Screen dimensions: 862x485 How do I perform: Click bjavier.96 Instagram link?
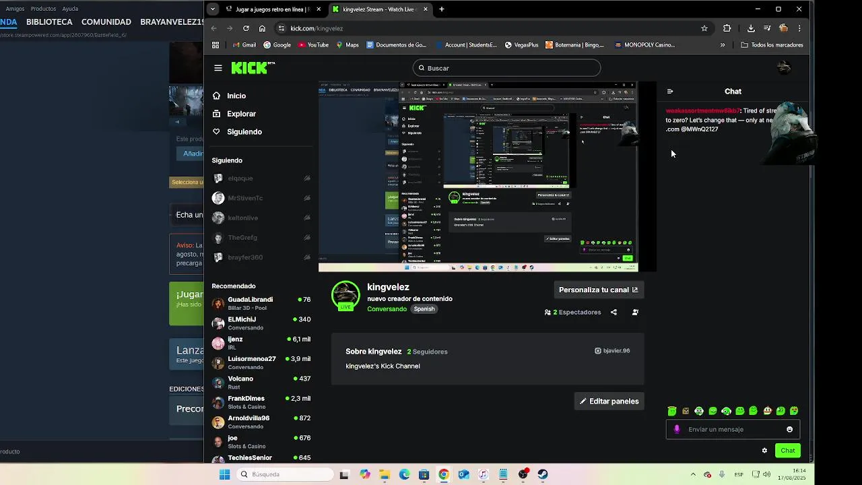pyautogui.click(x=612, y=351)
